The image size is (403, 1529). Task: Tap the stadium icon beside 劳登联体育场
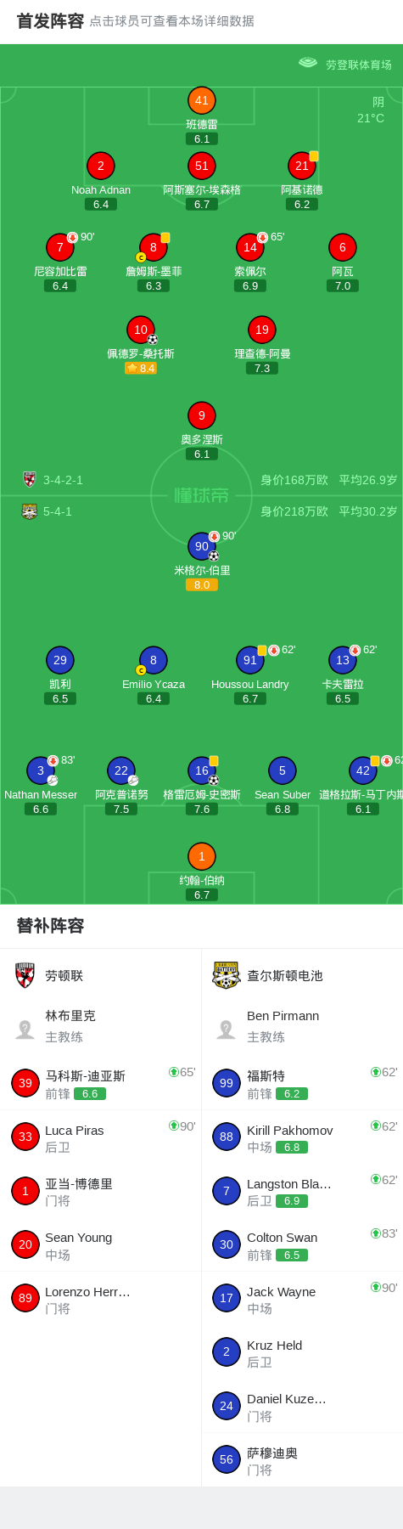[x=308, y=63]
